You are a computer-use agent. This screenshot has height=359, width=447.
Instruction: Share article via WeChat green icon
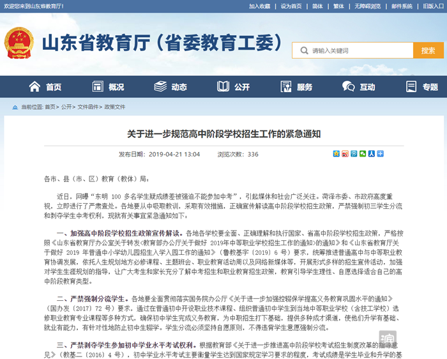pyautogui.click(x=363, y=154)
